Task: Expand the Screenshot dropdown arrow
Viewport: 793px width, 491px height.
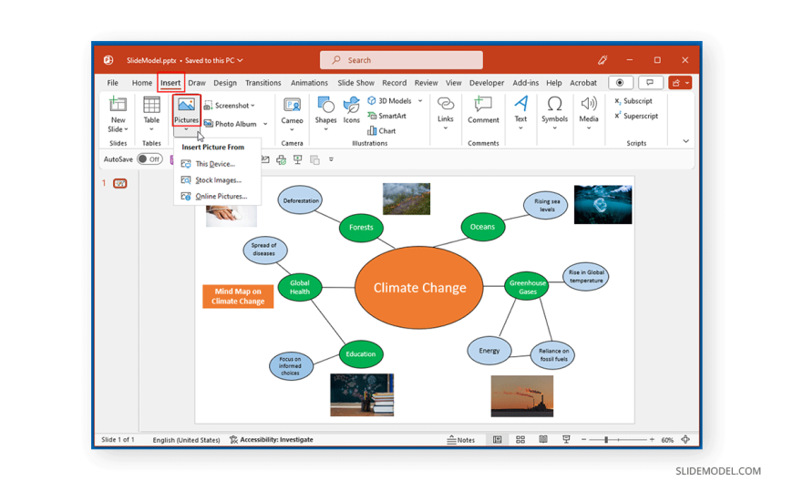Action: click(252, 106)
